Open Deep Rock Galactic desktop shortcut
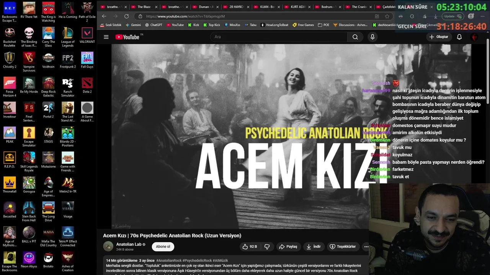 [48, 87]
